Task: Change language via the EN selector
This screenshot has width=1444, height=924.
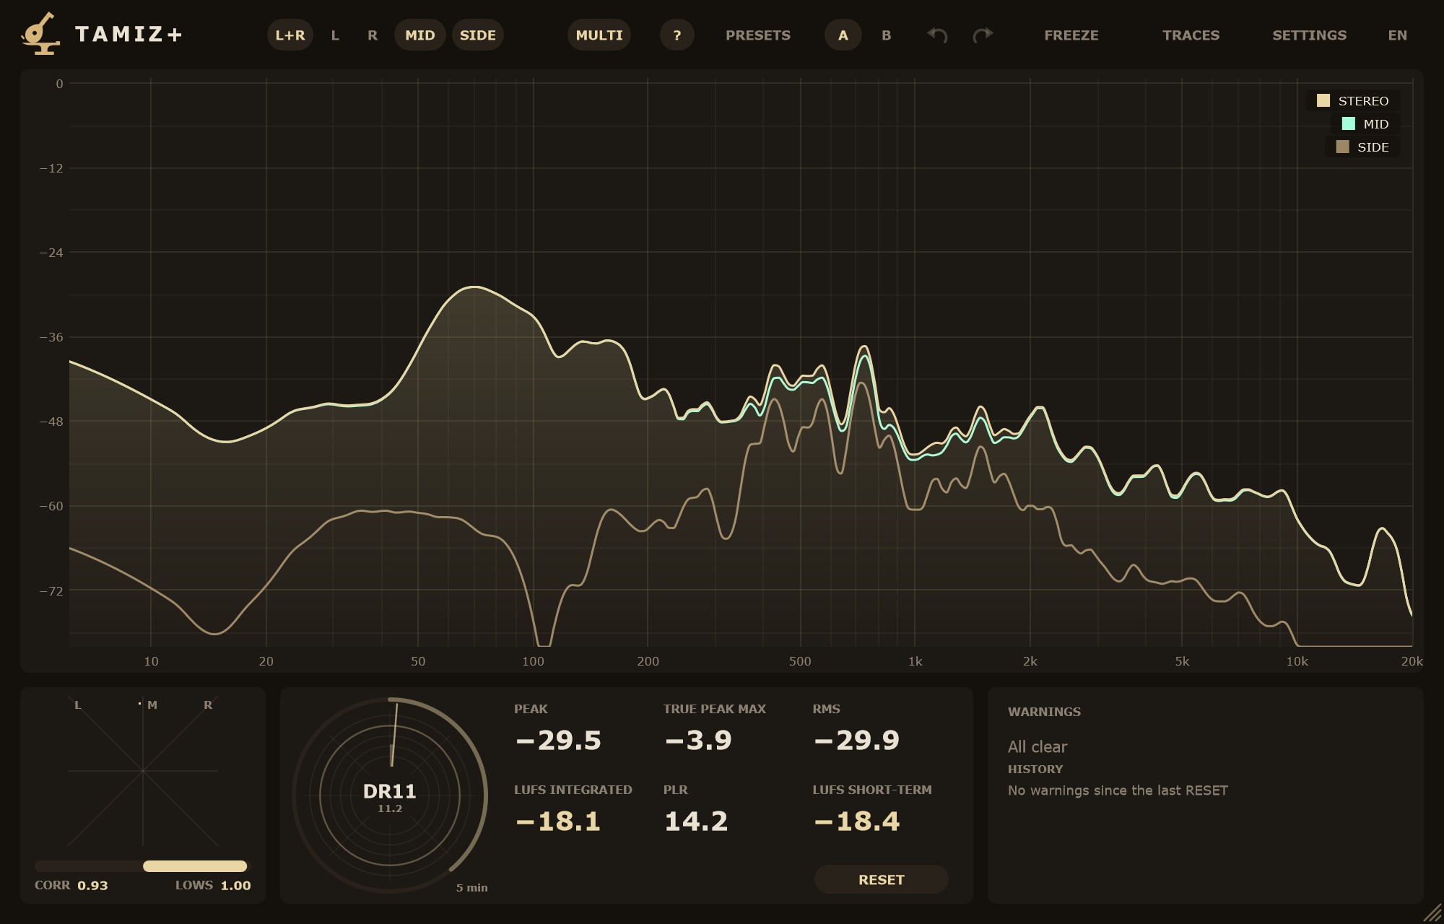Action: [1398, 35]
